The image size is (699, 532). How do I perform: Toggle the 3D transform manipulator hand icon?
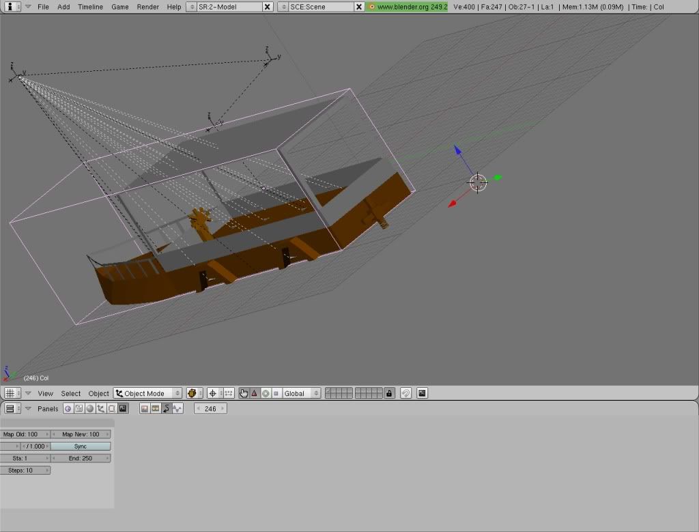coord(244,393)
